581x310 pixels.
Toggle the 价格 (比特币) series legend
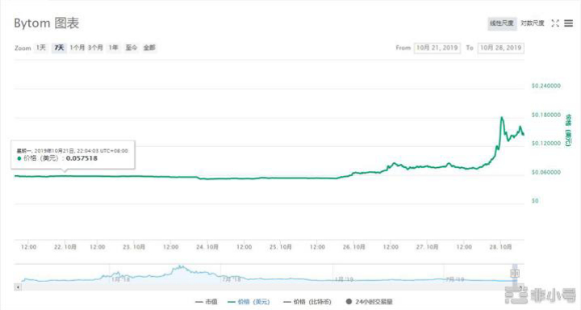tap(307, 302)
